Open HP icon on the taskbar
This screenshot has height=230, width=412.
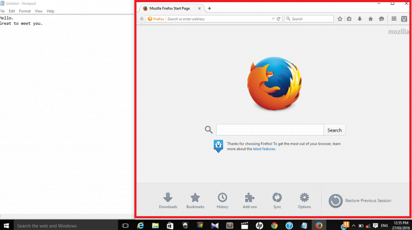(259, 226)
